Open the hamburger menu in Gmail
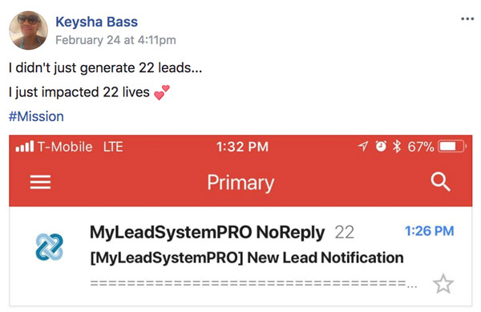The image size is (481, 312). pos(40,182)
